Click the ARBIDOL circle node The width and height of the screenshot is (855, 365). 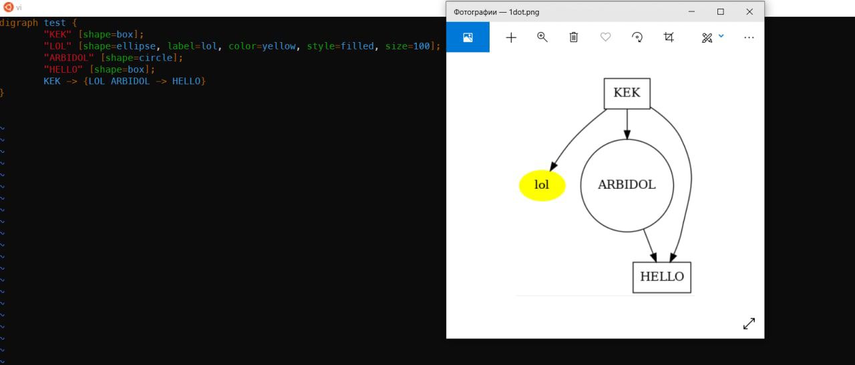point(627,186)
